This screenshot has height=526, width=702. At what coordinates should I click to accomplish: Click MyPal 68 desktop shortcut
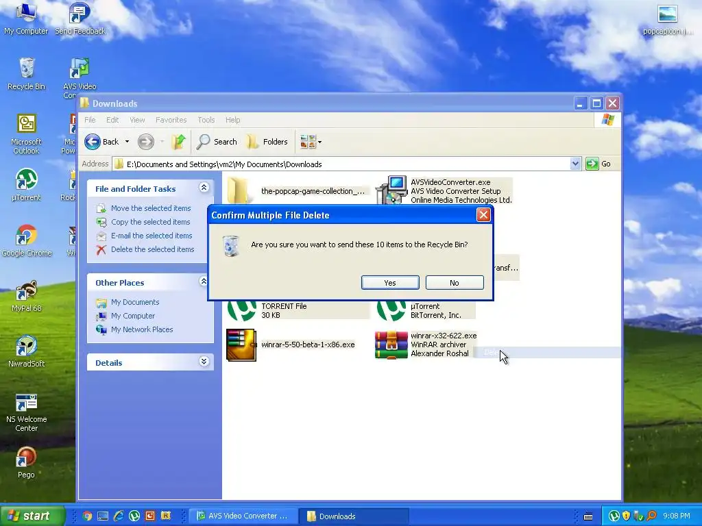[27, 296]
